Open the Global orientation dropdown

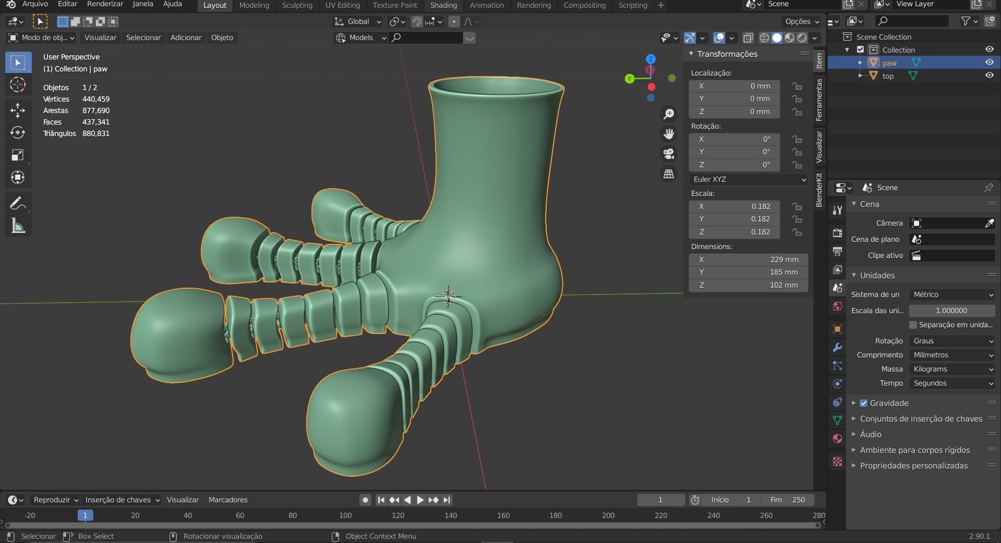pyautogui.click(x=358, y=21)
